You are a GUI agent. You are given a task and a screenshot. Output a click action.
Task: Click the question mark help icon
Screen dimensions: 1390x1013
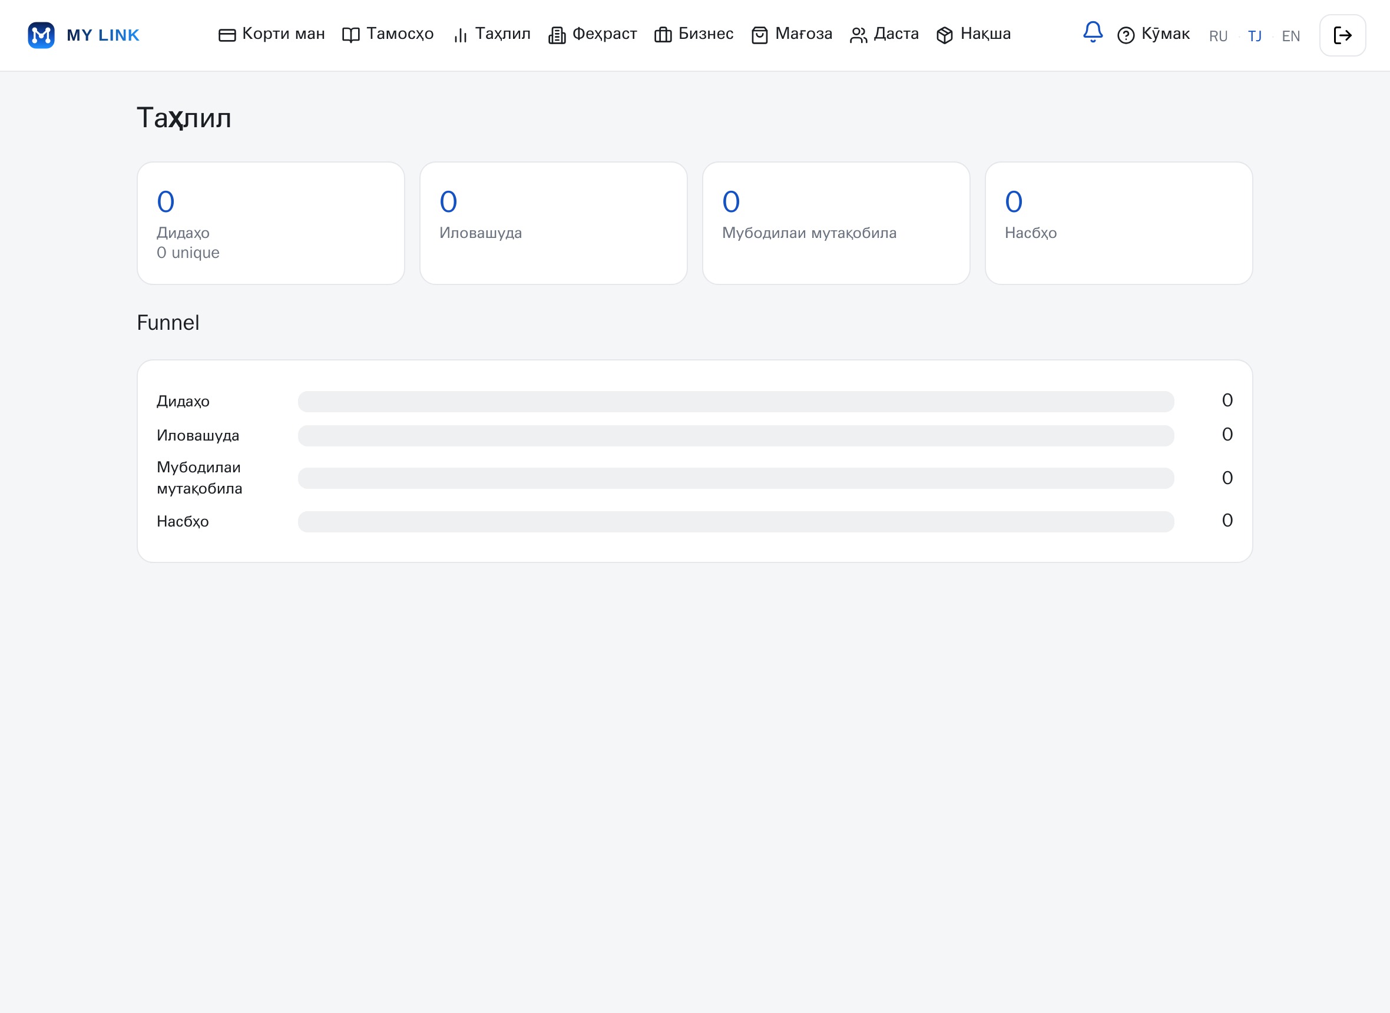click(1126, 35)
